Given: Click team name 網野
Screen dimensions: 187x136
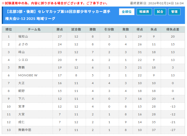Looking at the screenshot, I should (21, 91).
